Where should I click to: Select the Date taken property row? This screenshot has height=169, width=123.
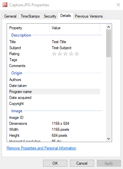54,86
